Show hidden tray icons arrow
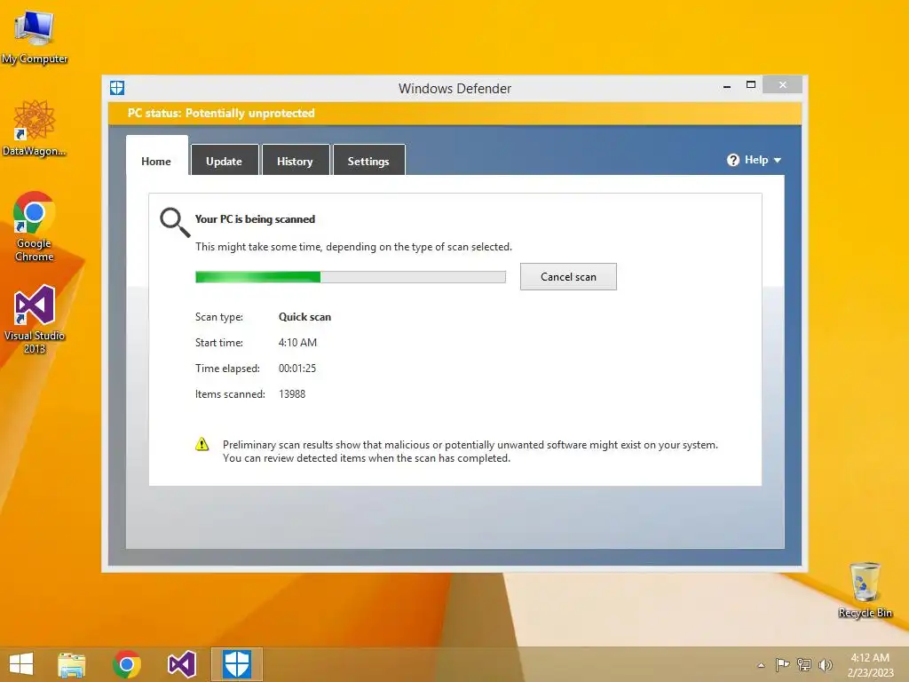The image size is (909, 682). [761, 665]
